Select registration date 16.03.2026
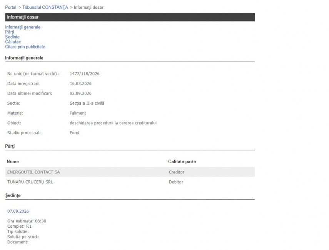Image resolution: width=329 pixels, height=250 pixels. [x=80, y=83]
